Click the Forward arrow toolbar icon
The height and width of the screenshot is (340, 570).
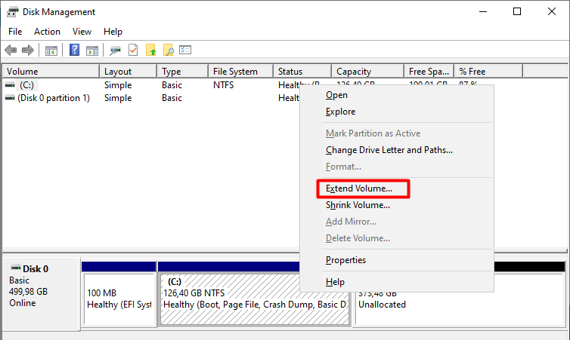[28, 51]
